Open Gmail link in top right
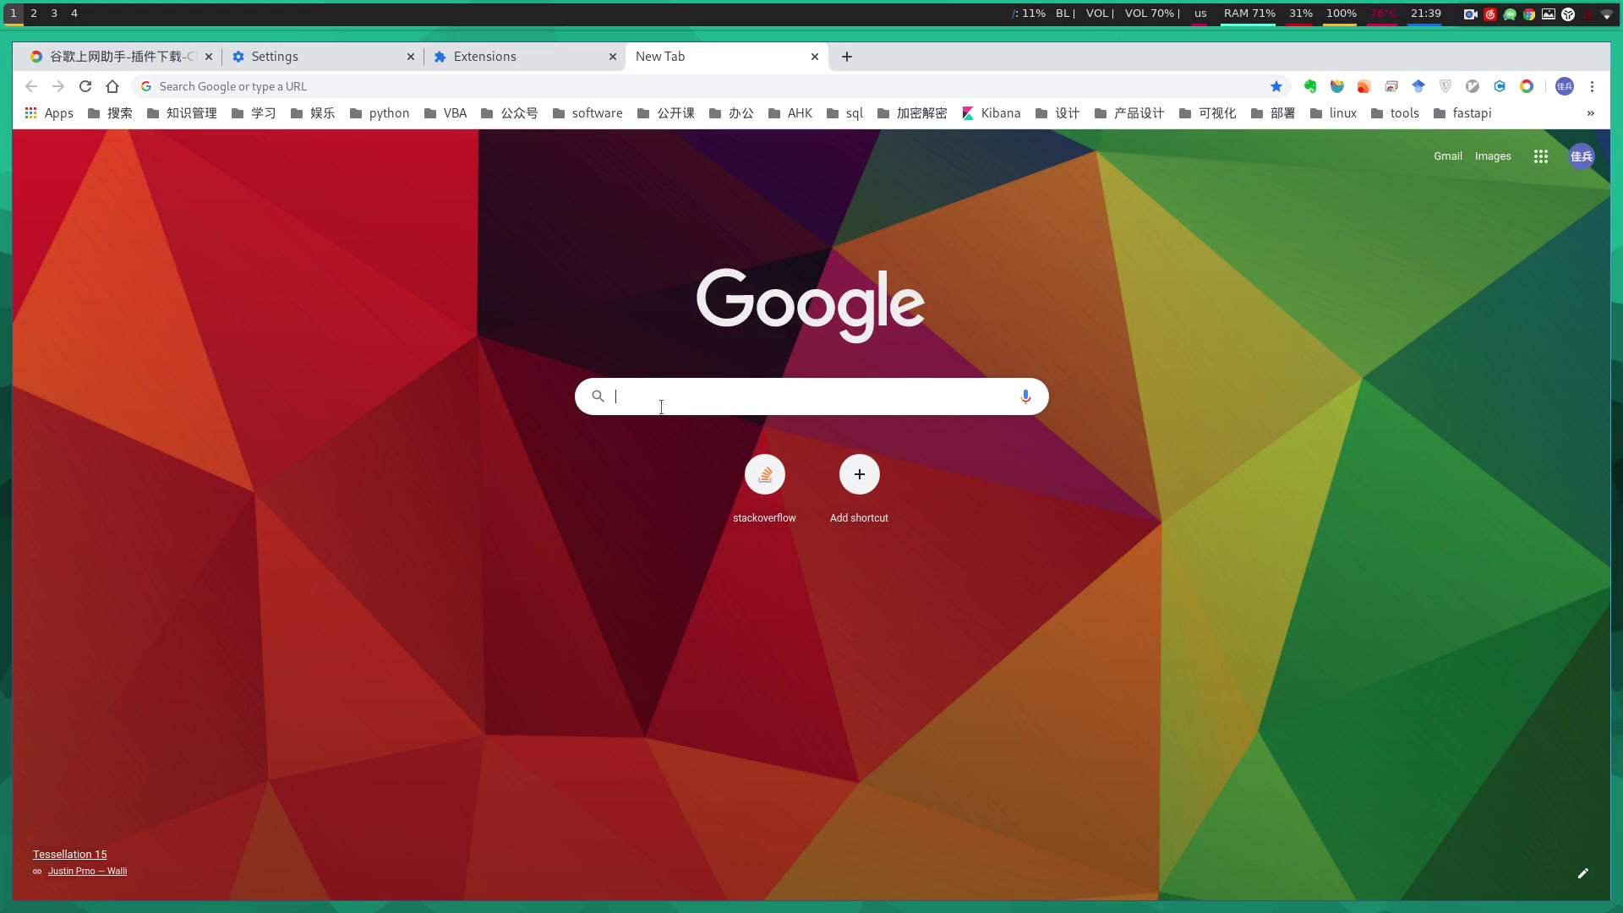Image resolution: width=1623 pixels, height=913 pixels. click(1448, 155)
